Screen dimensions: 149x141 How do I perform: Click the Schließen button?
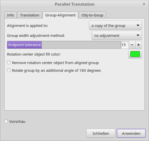click(101, 133)
